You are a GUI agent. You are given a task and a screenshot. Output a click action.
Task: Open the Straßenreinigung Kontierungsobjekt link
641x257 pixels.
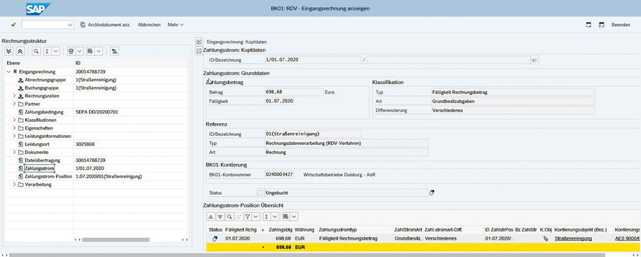572,238
